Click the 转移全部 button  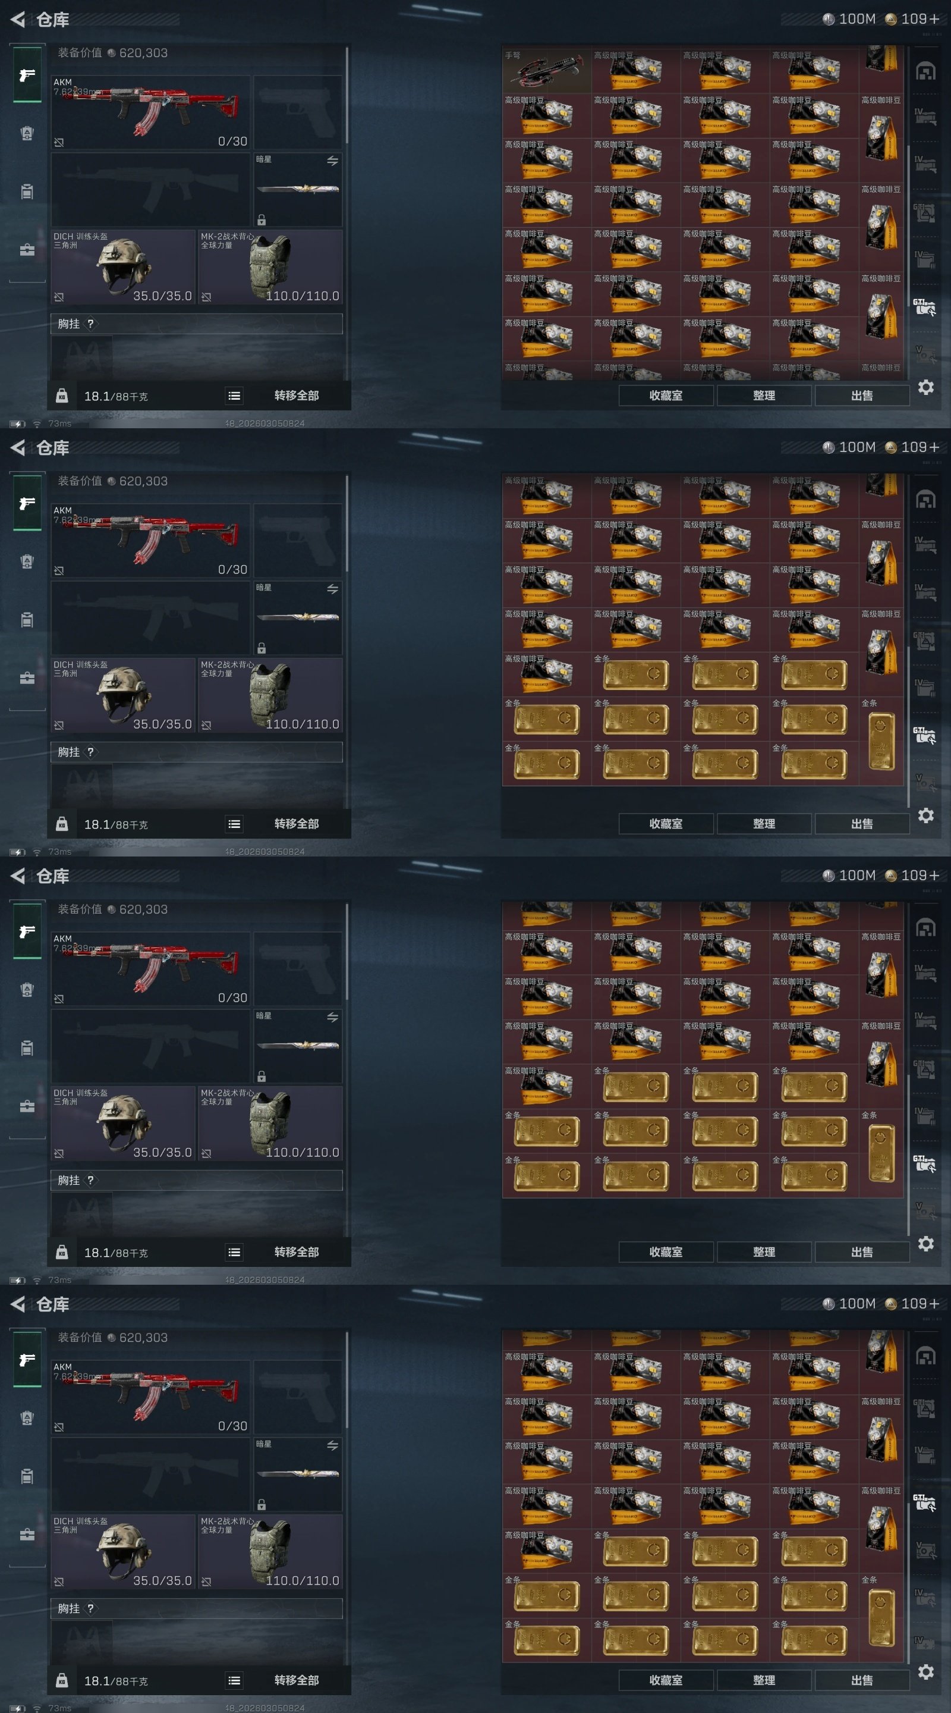click(297, 396)
